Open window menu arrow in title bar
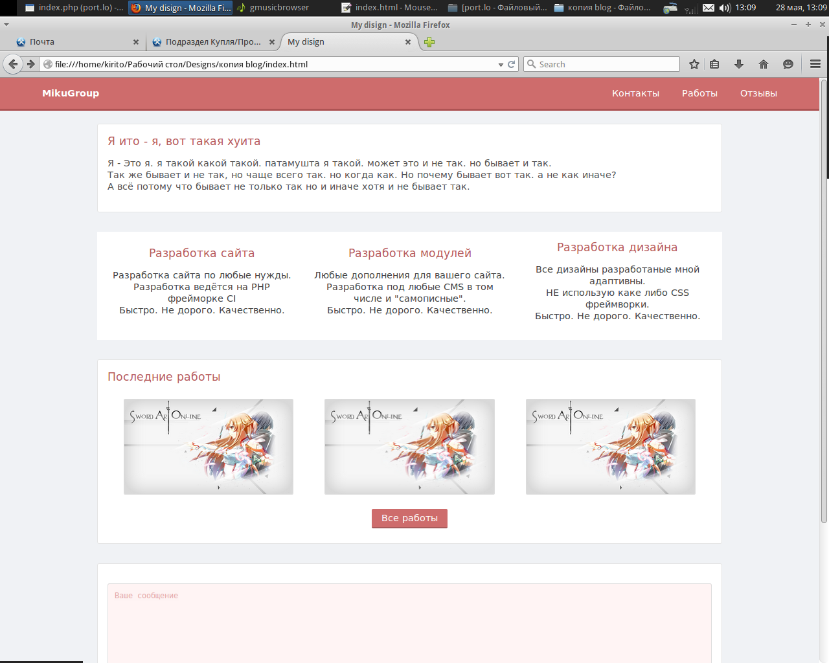Viewport: 829px width, 663px height. [6, 25]
